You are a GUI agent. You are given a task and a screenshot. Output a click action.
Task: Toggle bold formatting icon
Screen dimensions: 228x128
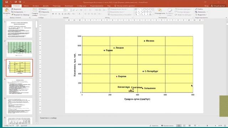[53, 14]
